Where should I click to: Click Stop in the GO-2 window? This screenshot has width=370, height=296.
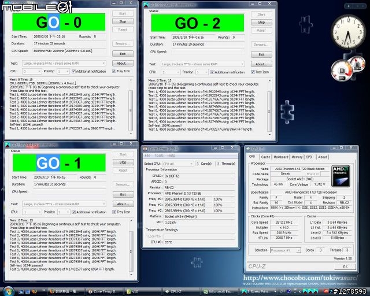pyautogui.click(x=261, y=23)
